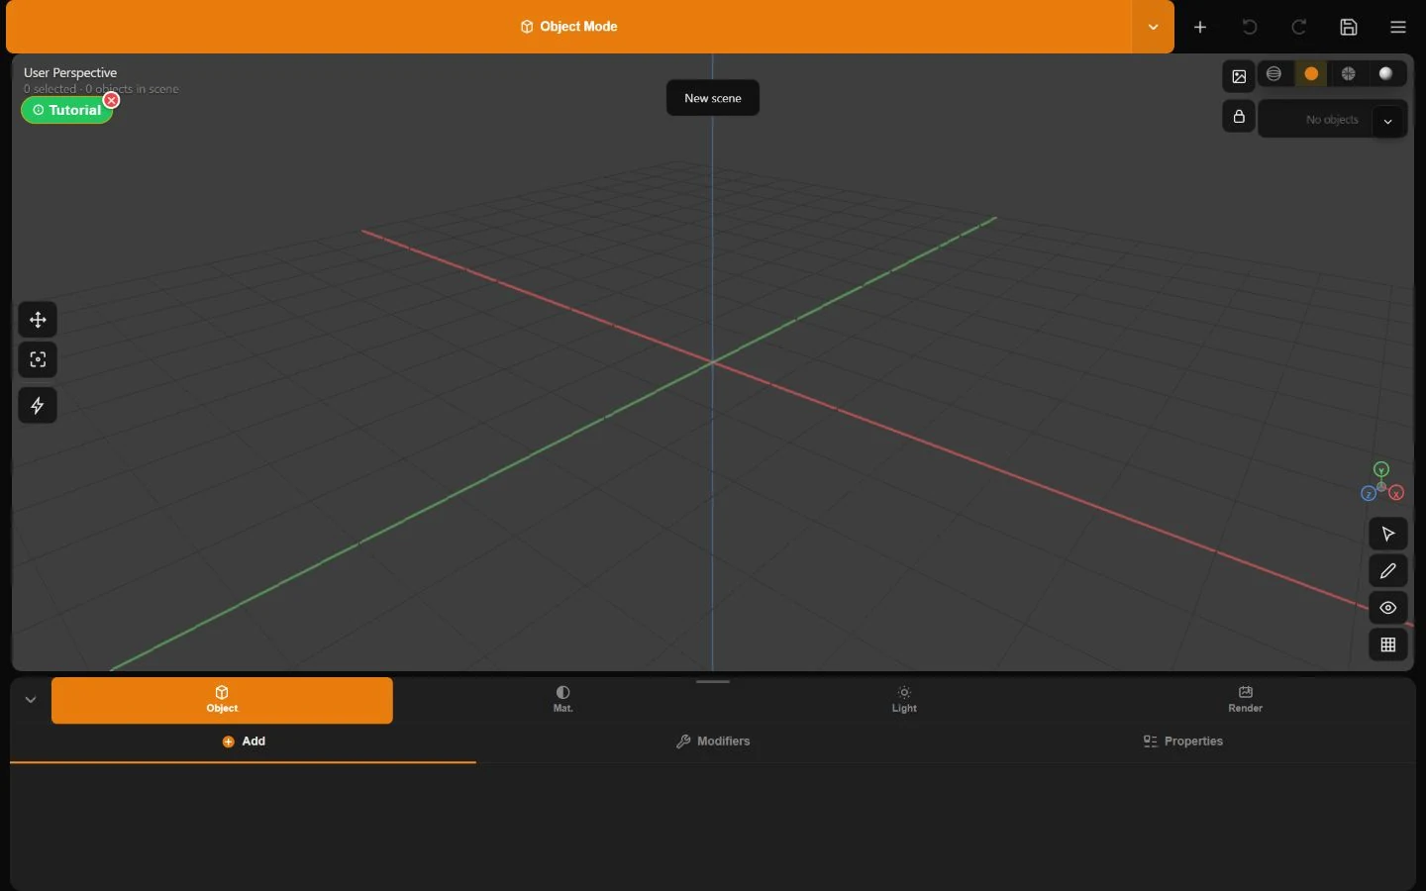Switch to wireframe shading mode
The width and height of the screenshot is (1426, 891).
pos(1274,74)
